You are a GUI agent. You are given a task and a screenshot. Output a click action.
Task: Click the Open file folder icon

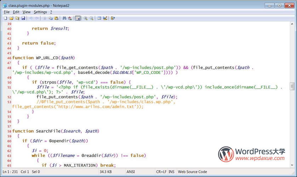tap(11, 18)
